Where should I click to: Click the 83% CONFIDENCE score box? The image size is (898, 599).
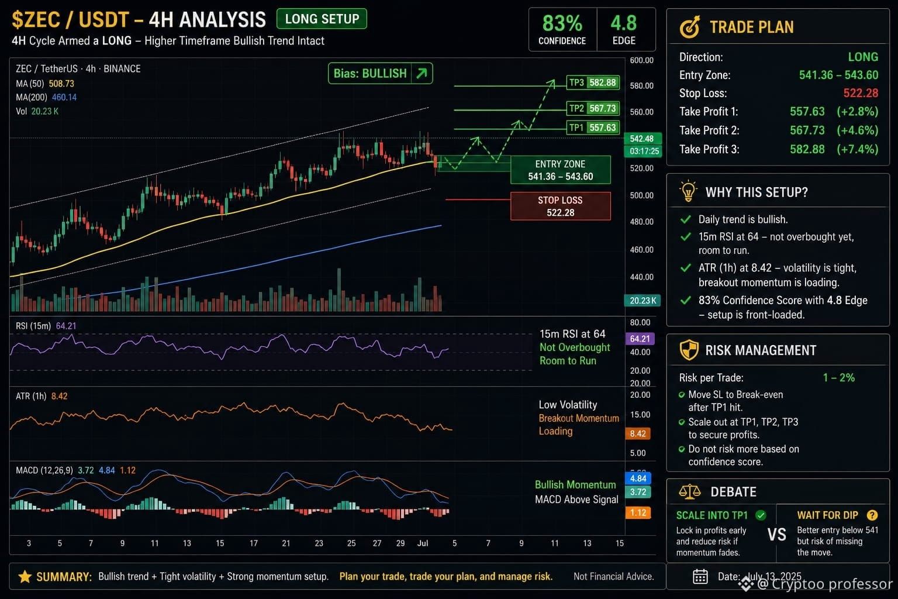[x=562, y=29]
